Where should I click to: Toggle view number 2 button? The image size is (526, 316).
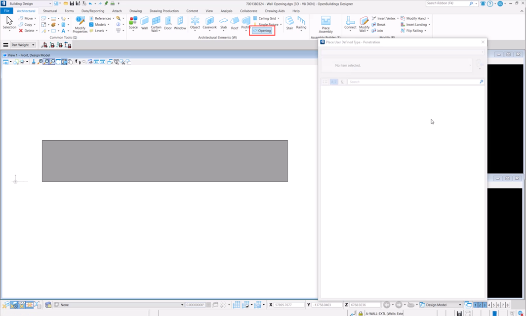click(480, 305)
